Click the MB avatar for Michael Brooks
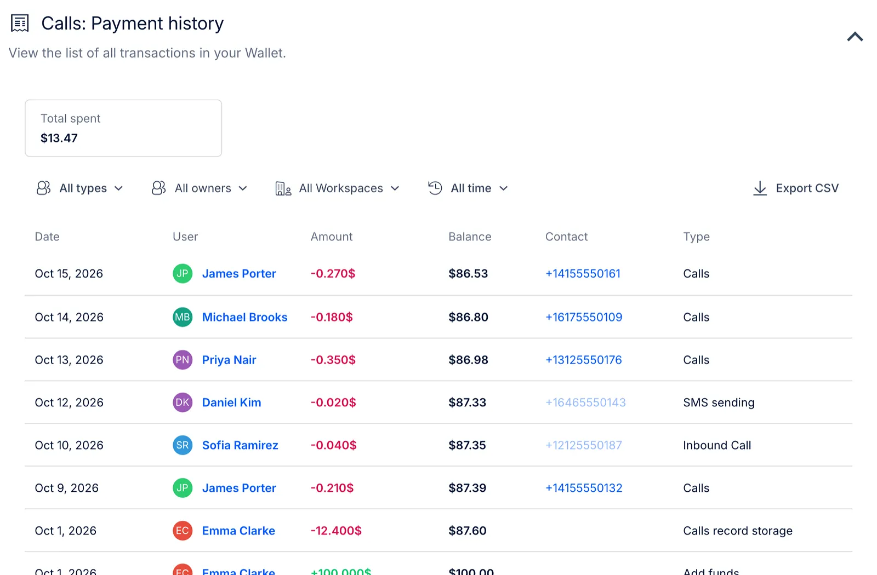The height and width of the screenshot is (575, 877). click(x=183, y=318)
